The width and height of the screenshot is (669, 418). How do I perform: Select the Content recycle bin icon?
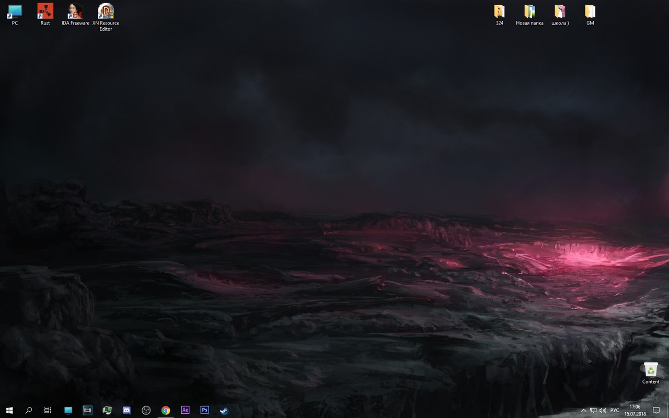651,373
